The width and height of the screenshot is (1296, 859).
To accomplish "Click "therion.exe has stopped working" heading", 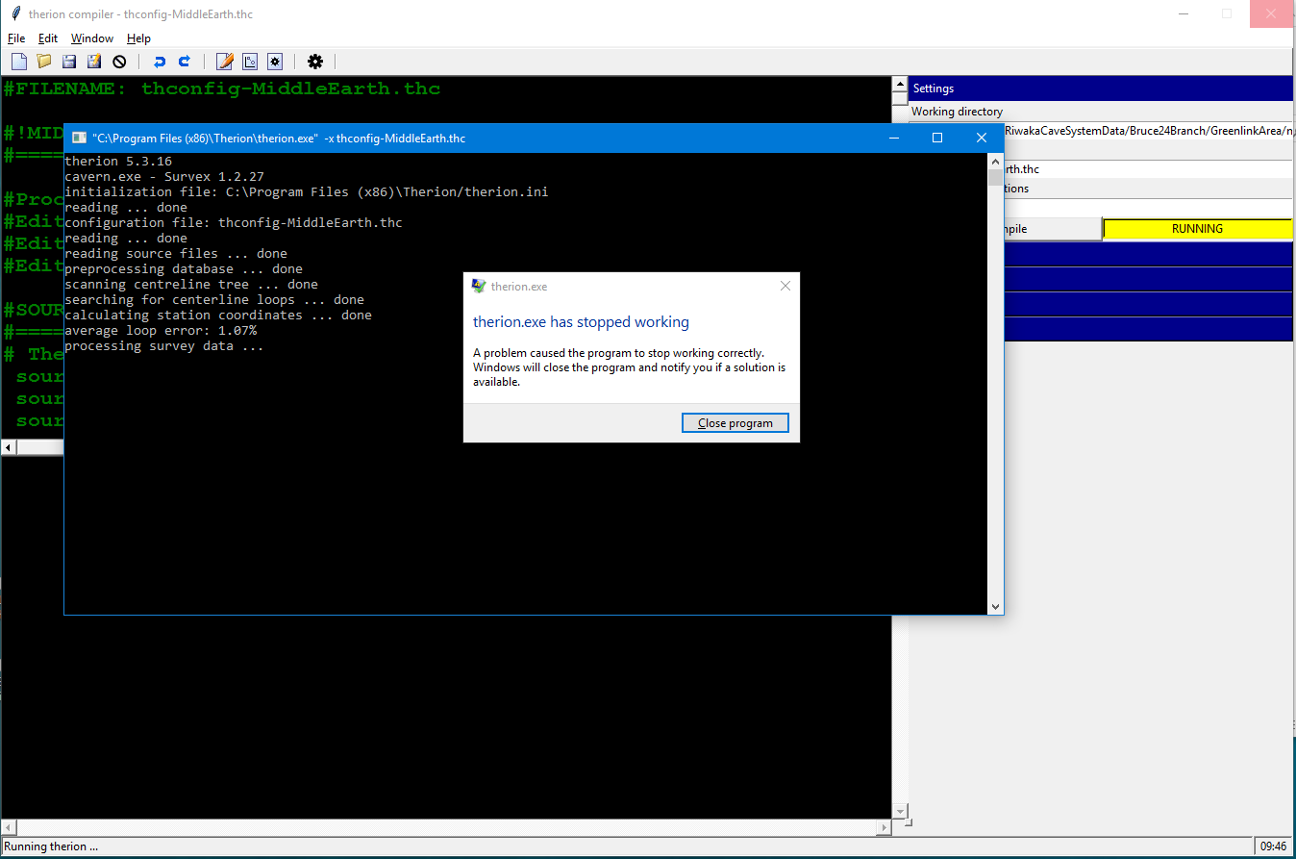I will (581, 322).
